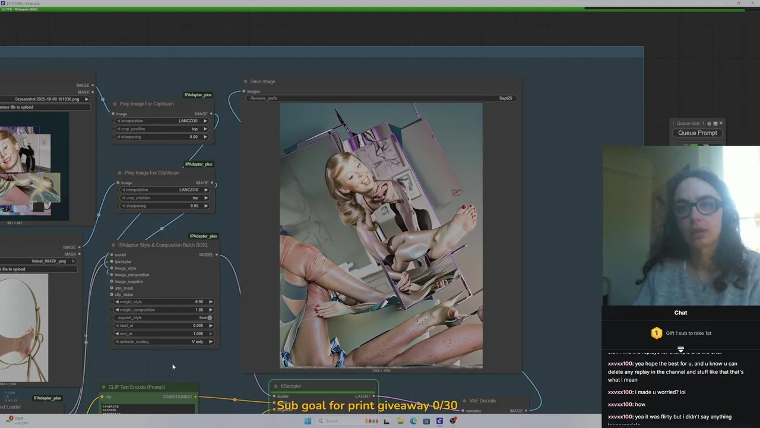Collapse the upper Prep Image For ClipVision node
This screenshot has width=760, height=428.
[115, 104]
